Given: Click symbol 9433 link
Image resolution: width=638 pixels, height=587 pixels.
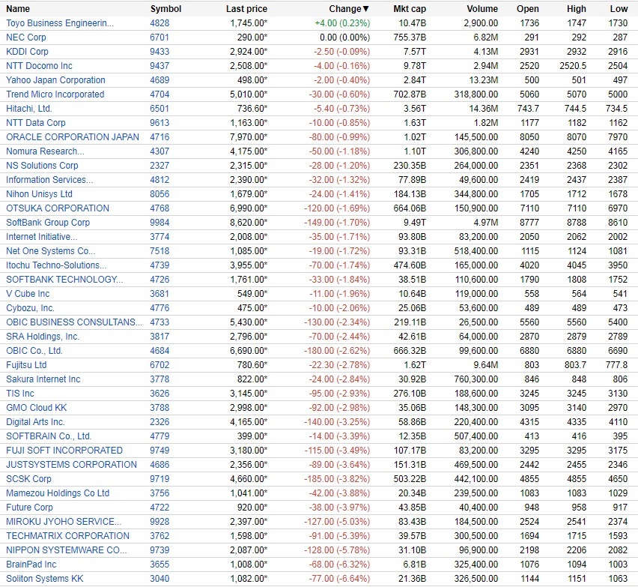Looking at the screenshot, I should pyautogui.click(x=159, y=51).
